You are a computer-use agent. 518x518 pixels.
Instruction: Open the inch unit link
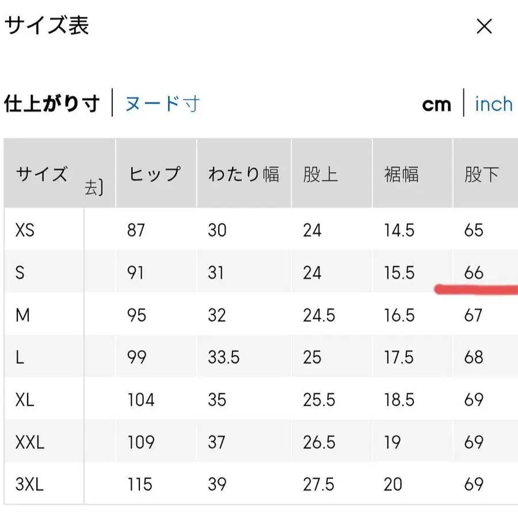point(493,104)
